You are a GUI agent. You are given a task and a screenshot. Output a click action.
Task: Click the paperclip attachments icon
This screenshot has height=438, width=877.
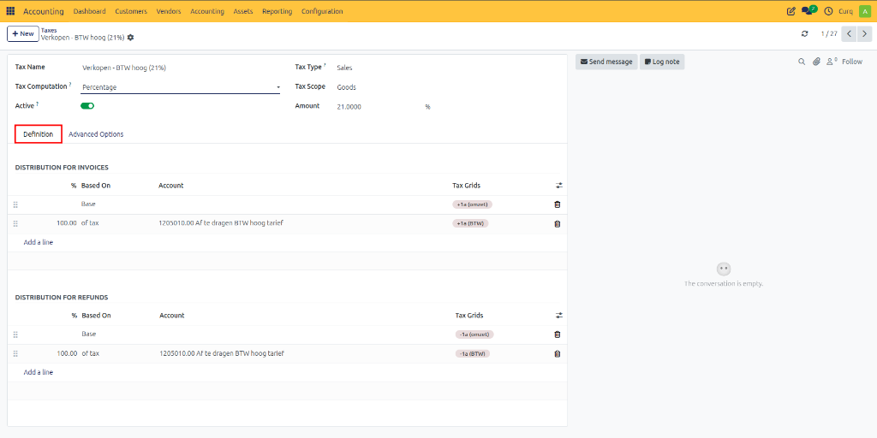pyautogui.click(x=816, y=62)
